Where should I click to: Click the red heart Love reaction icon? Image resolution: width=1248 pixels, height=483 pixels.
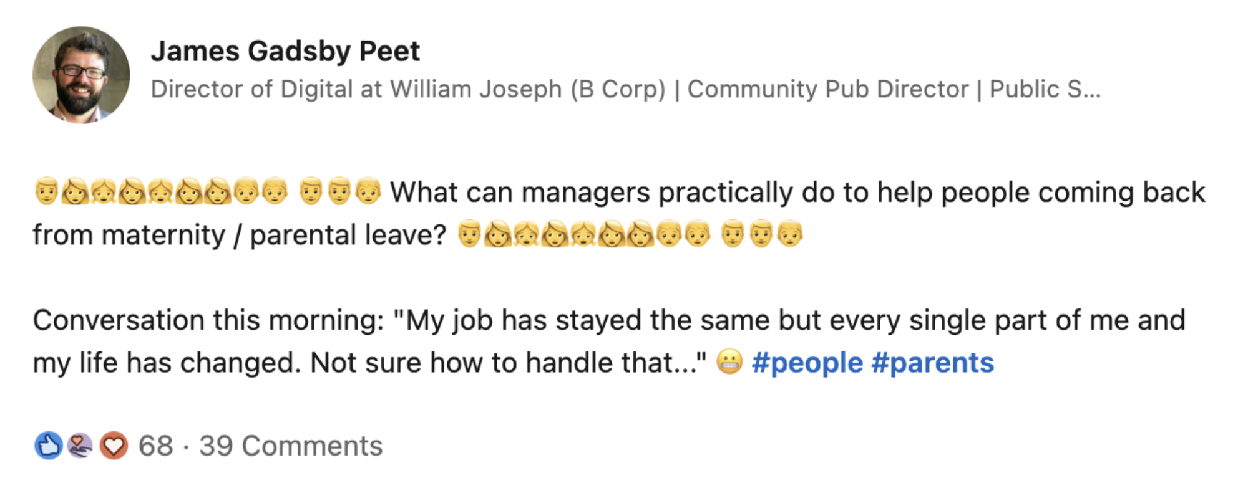click(114, 446)
